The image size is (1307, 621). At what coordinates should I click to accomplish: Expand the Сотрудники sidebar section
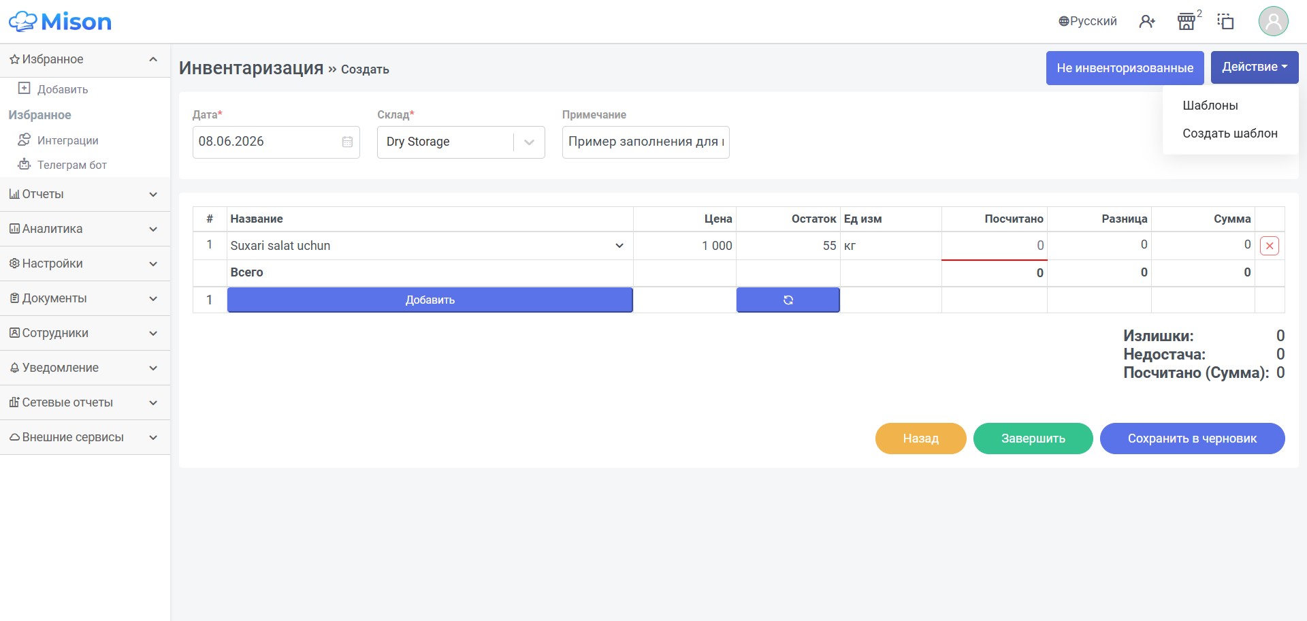pyautogui.click(x=85, y=334)
